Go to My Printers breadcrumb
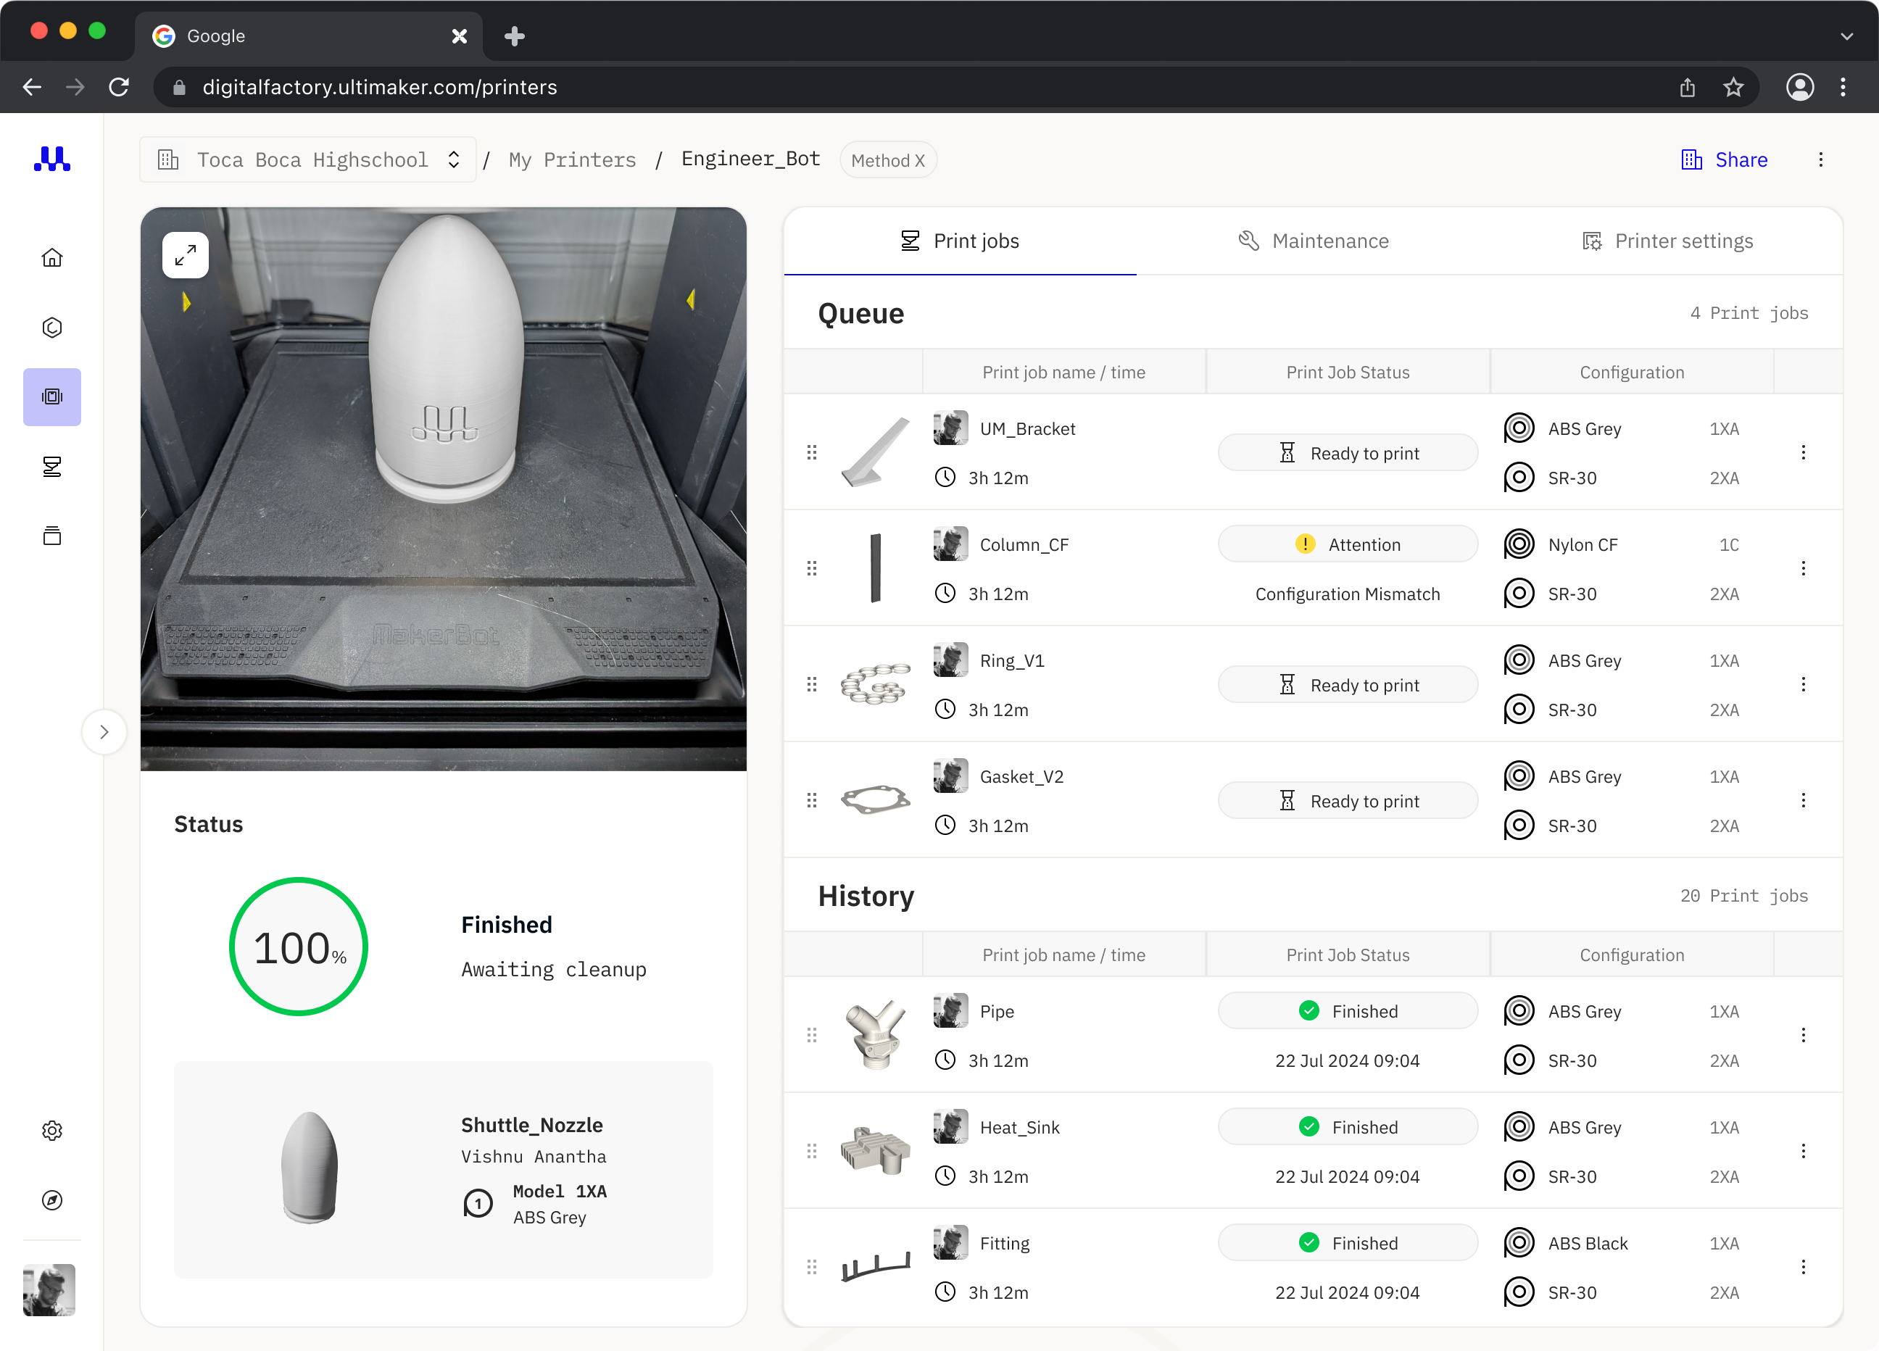Screen dimensions: 1879x1351 pyautogui.click(x=573, y=160)
